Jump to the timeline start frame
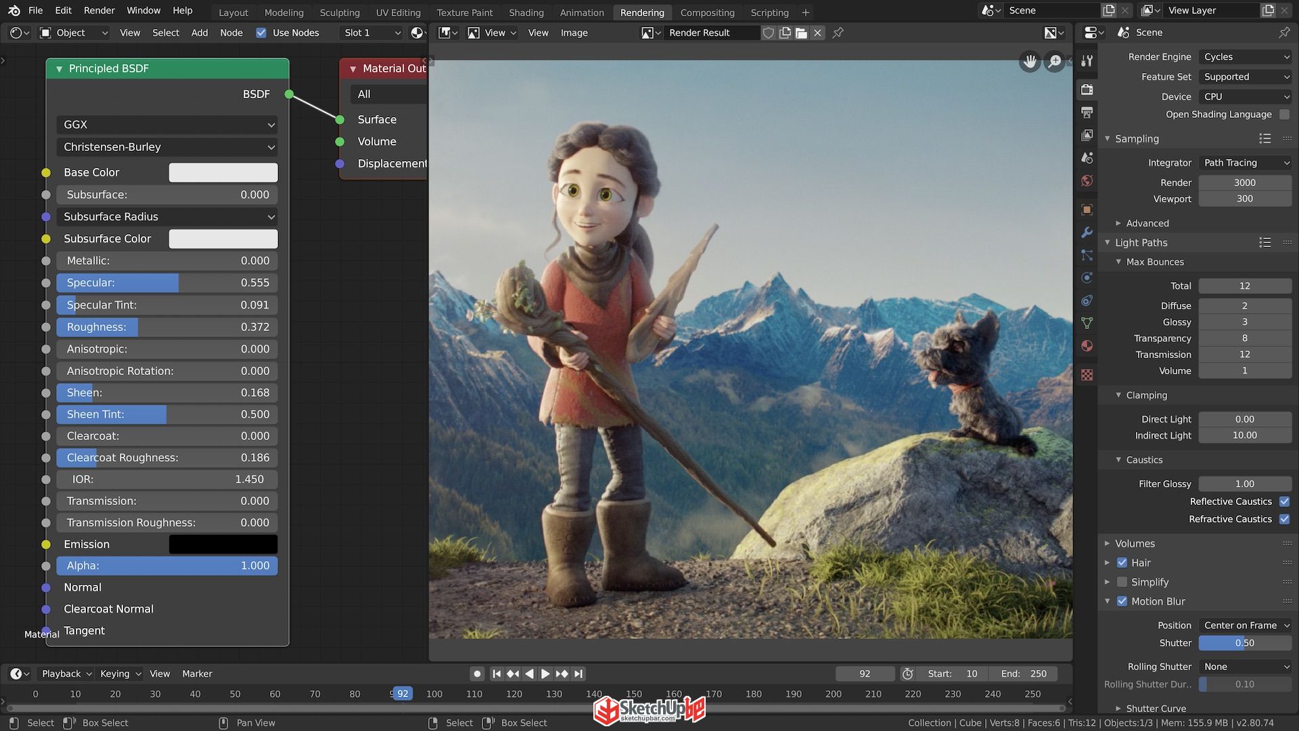 tap(497, 673)
